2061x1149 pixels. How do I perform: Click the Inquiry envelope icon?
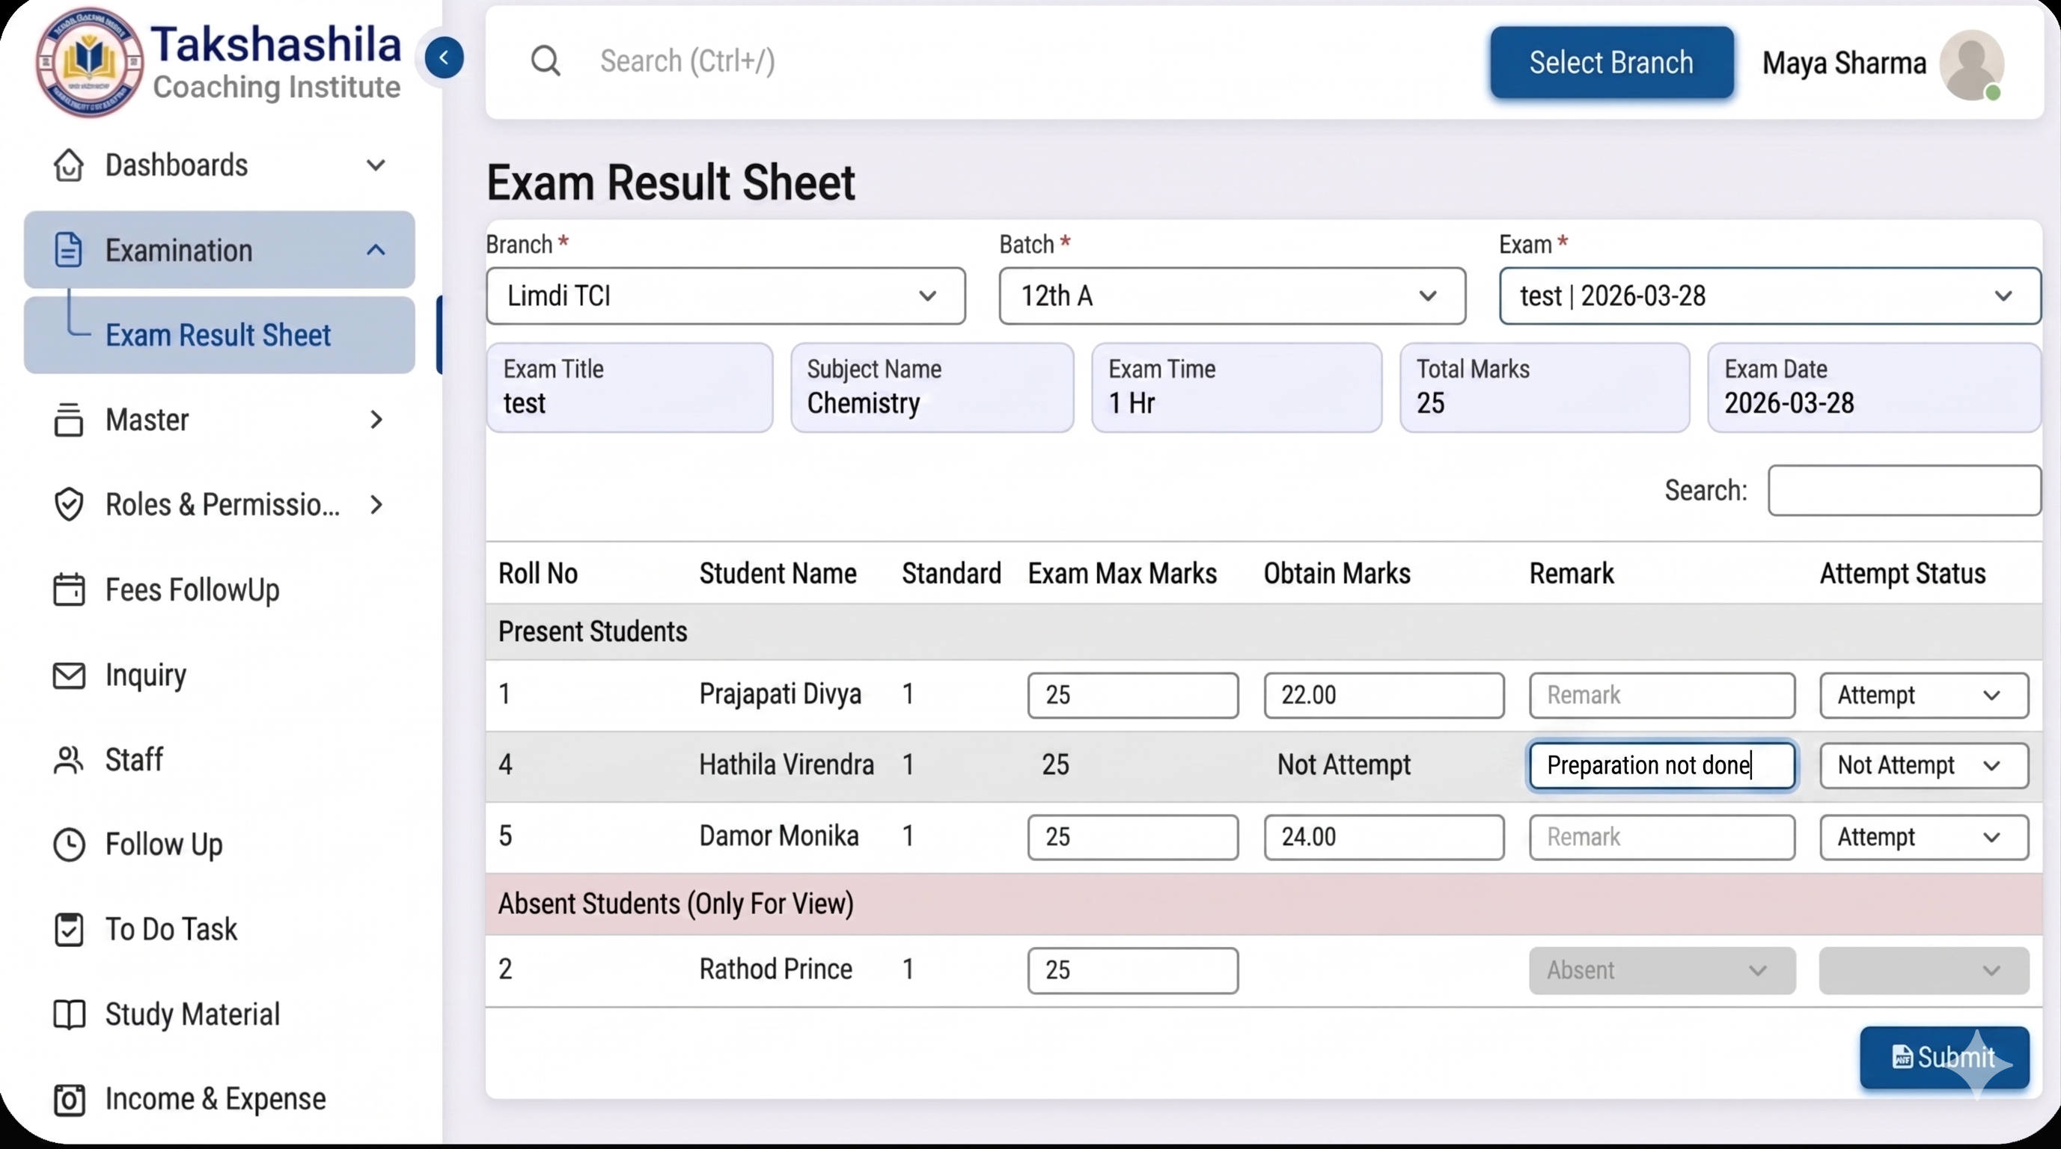[69, 675]
